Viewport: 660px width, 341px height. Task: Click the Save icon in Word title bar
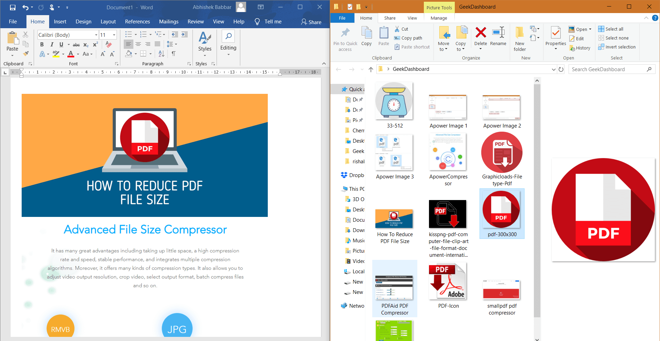coord(13,7)
